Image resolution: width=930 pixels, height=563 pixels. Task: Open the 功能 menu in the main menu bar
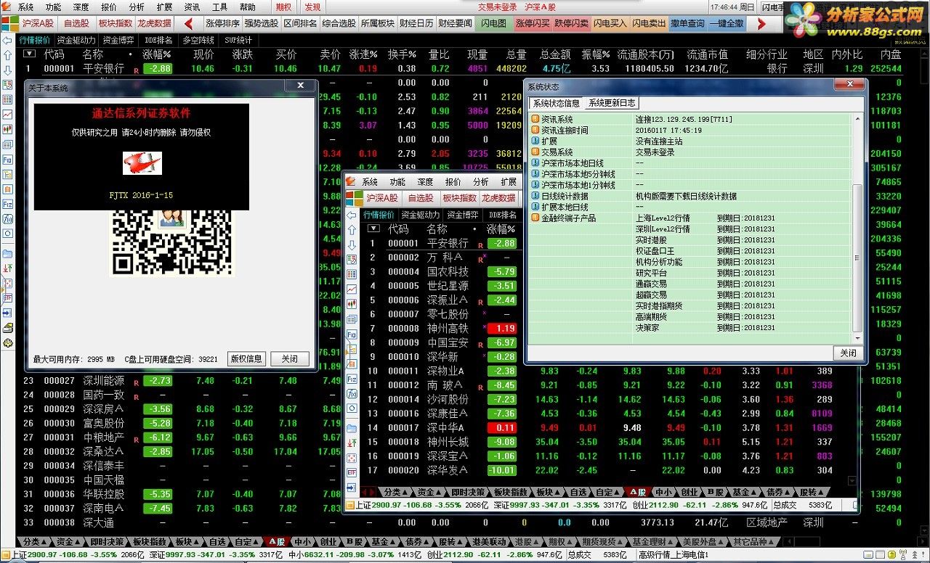(53, 7)
